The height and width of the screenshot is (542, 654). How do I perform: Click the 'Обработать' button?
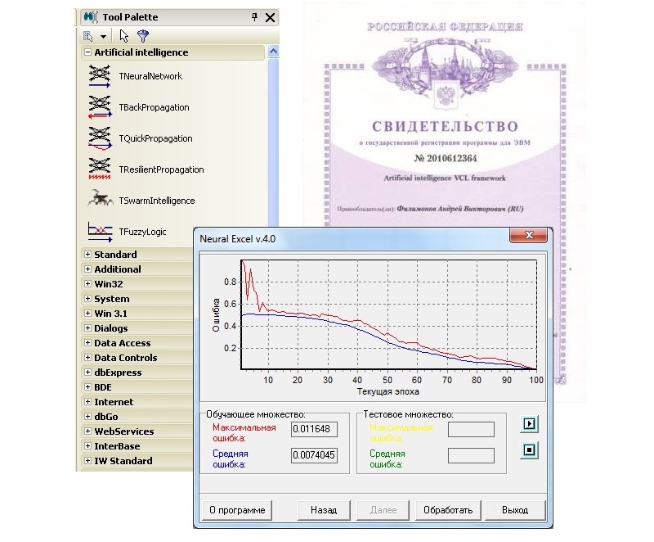[448, 510]
